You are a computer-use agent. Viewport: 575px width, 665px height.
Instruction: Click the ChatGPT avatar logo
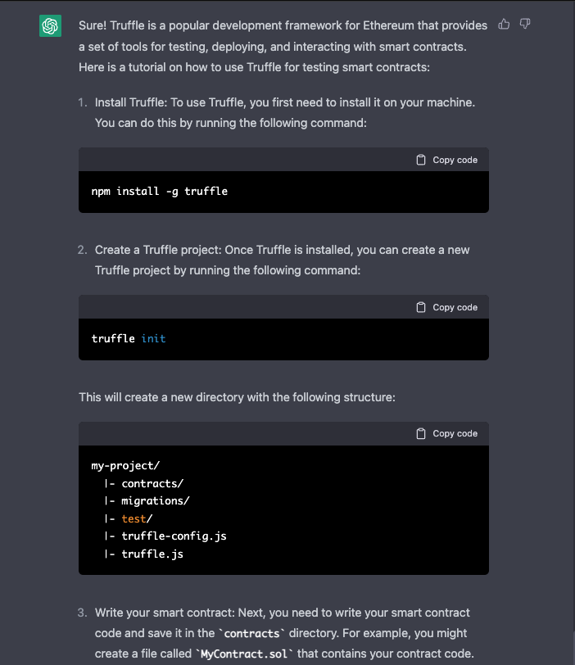point(51,26)
